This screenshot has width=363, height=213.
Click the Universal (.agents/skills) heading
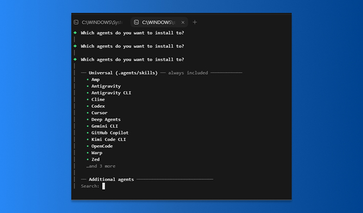[123, 73]
